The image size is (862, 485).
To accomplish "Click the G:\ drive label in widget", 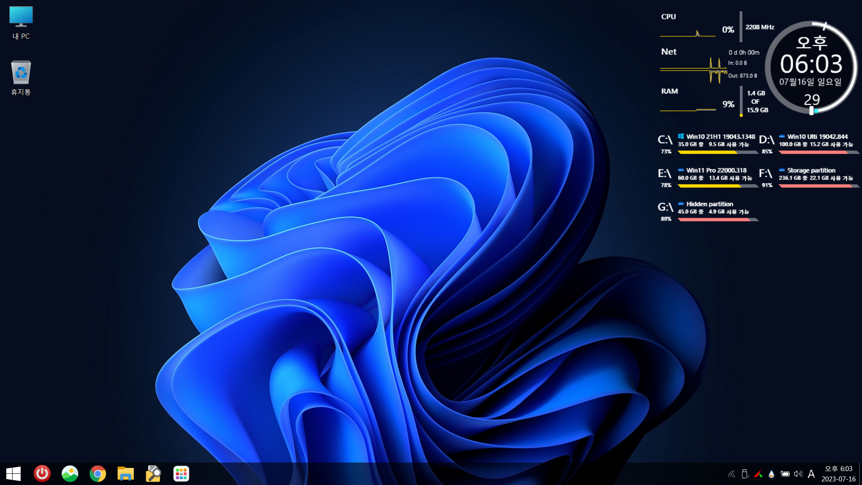I will [x=665, y=207].
